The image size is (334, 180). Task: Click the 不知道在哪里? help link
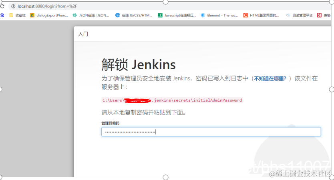270,78
